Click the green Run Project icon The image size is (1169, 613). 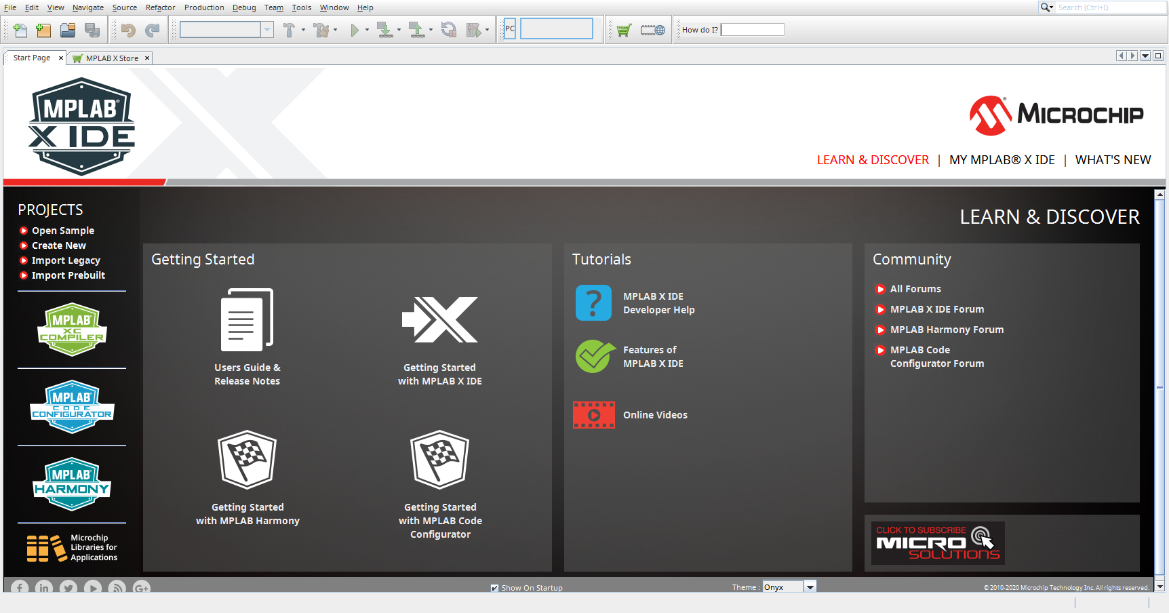coord(354,30)
